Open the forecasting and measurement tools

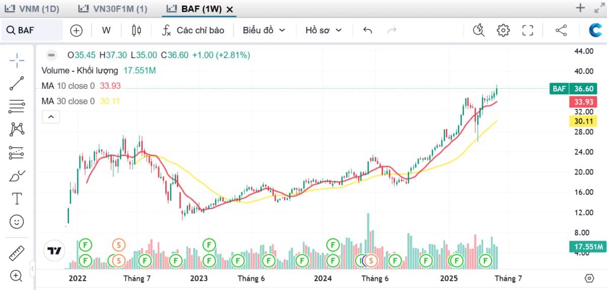(x=17, y=152)
